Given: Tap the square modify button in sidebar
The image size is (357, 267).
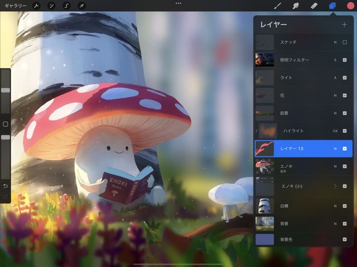Looking at the screenshot, I should (x=6, y=124).
